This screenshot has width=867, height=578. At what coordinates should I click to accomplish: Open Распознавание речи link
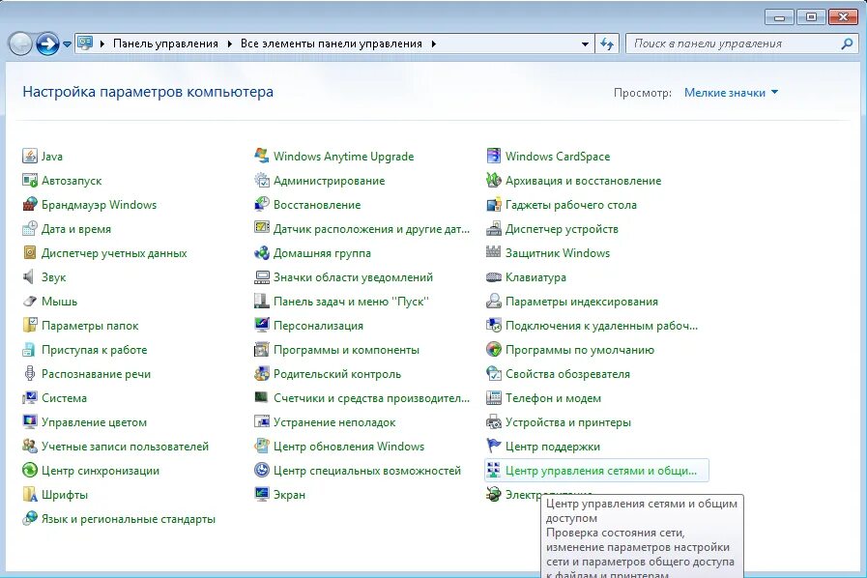coord(97,374)
